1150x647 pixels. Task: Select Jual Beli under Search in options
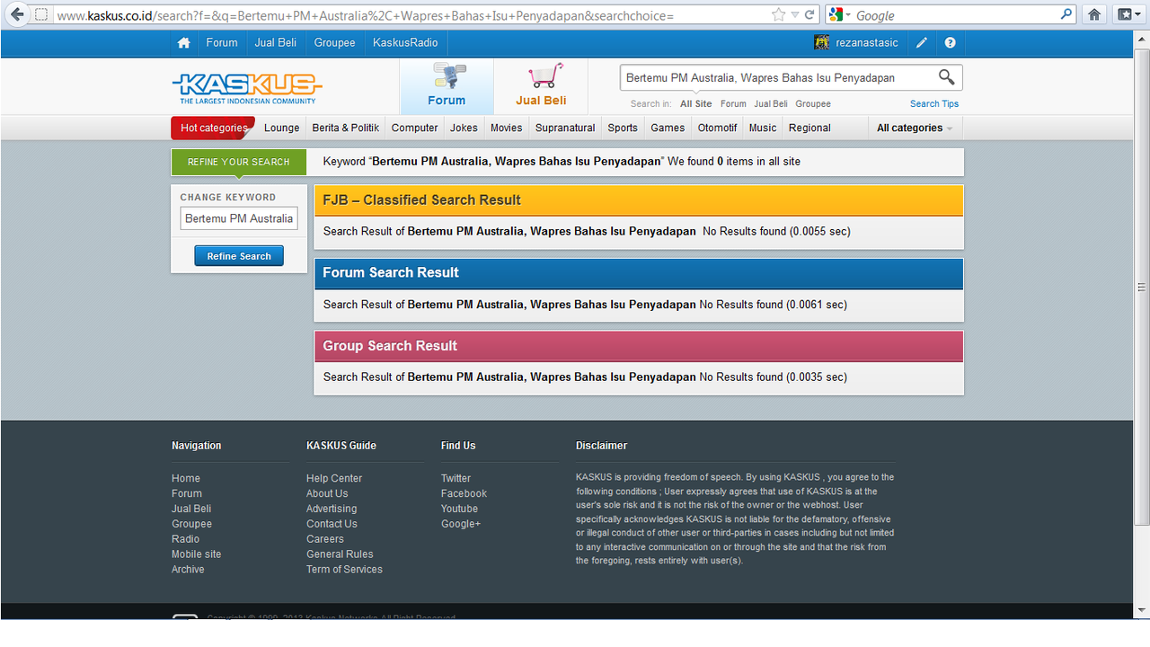(x=771, y=103)
